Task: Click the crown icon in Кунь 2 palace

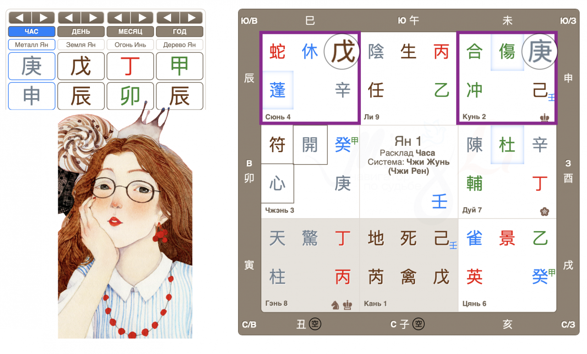Action: click(x=544, y=117)
